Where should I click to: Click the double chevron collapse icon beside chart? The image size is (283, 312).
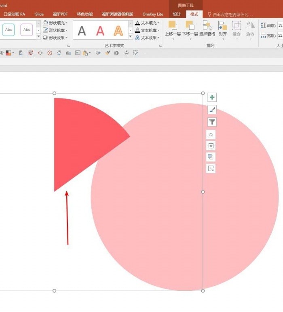[211, 135]
